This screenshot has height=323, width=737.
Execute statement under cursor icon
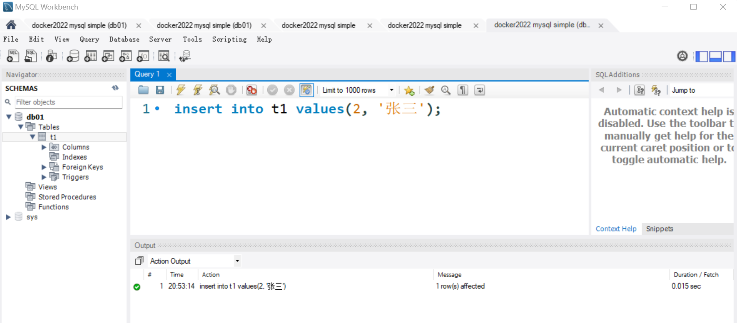(198, 90)
